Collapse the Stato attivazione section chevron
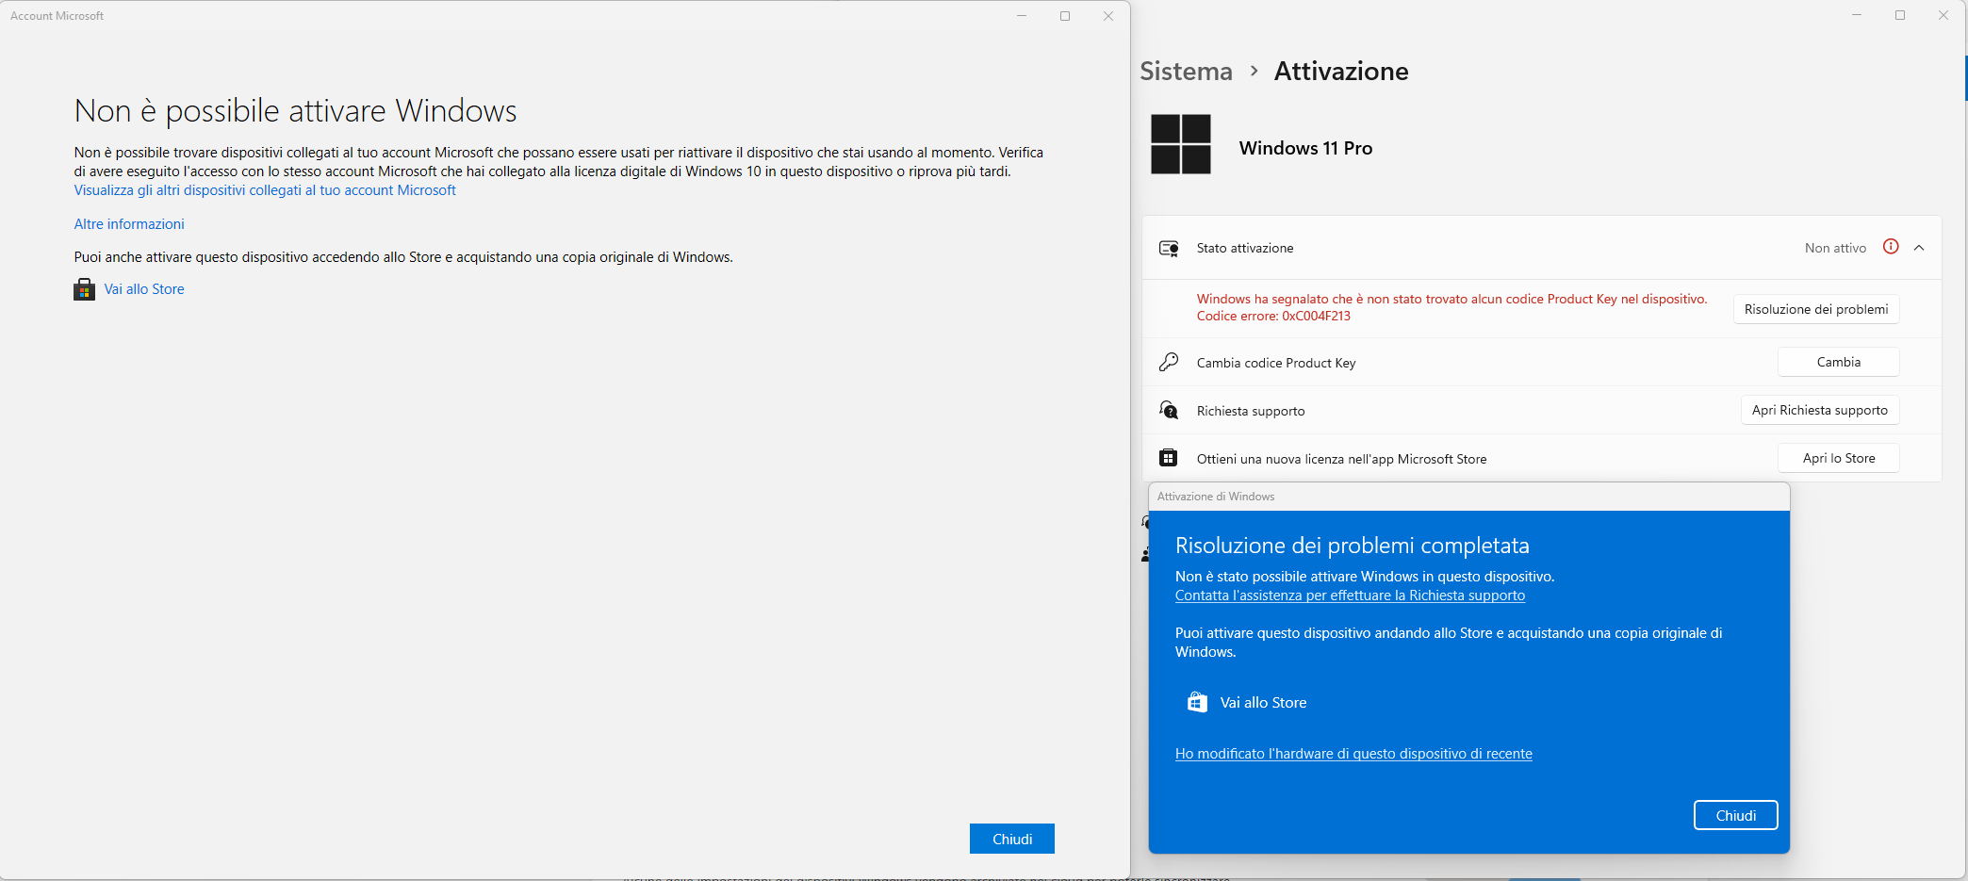Image resolution: width=1968 pixels, height=881 pixels. [1919, 248]
